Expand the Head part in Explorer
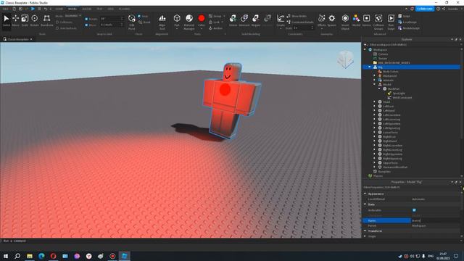Screen dimensions: 464x261 [x=374, y=101]
